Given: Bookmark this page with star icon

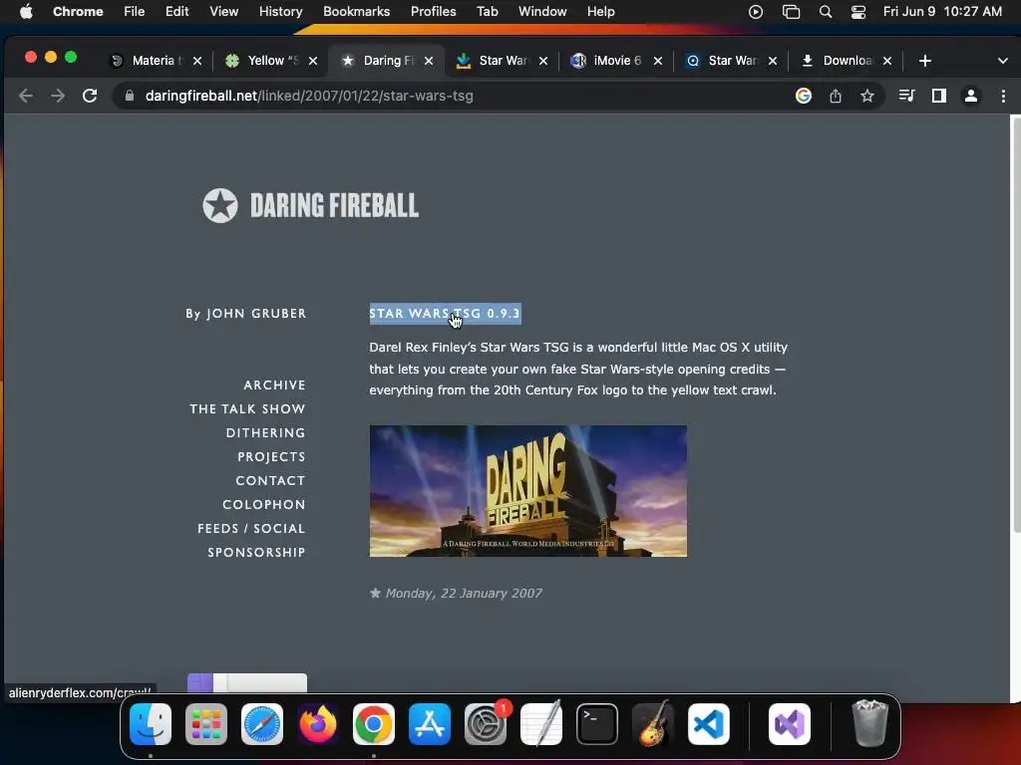Looking at the screenshot, I should 867,97.
